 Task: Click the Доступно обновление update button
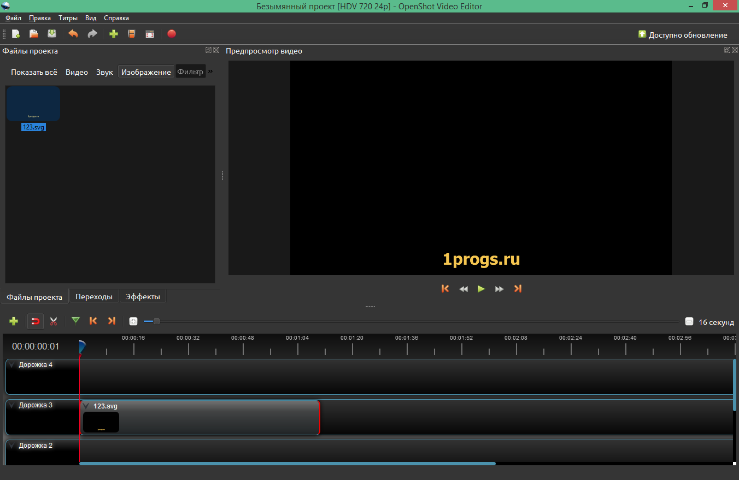[x=682, y=34]
